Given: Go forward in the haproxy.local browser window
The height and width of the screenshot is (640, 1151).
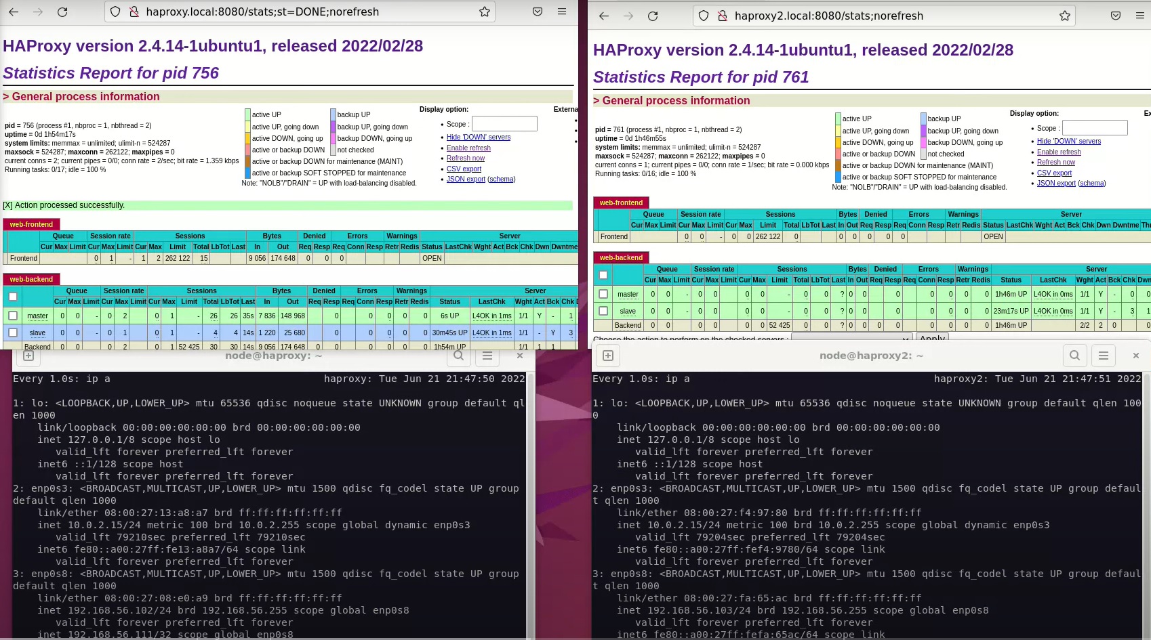Looking at the screenshot, I should coord(38,12).
